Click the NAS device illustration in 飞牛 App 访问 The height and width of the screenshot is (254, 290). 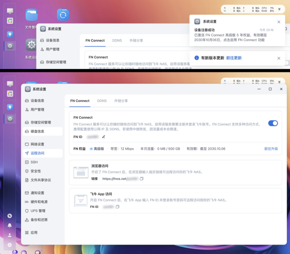(x=81, y=201)
